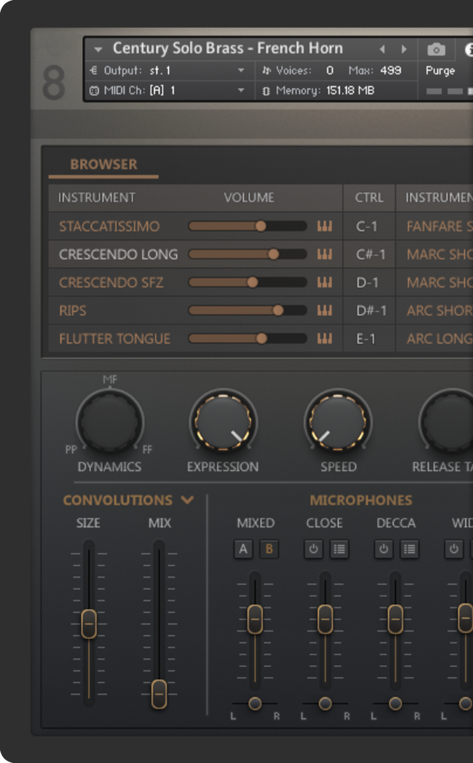
Task: Expand the Convolutions chevron menu
Action: pyautogui.click(x=188, y=500)
